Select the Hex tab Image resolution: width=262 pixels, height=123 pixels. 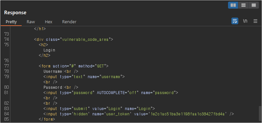(x=48, y=22)
